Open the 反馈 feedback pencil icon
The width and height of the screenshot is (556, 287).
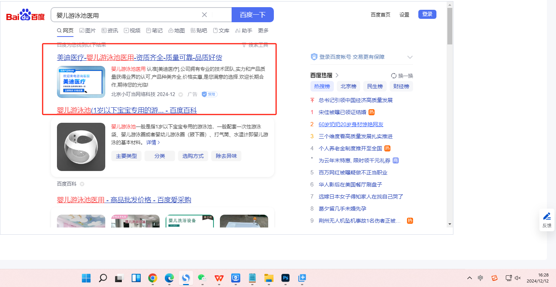coord(547,216)
